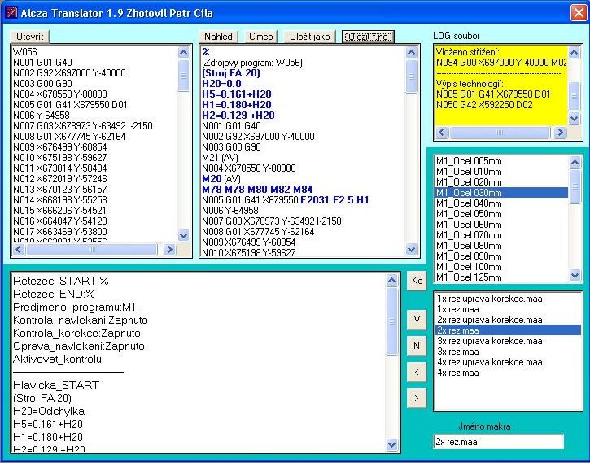Image resolution: width=590 pixels, height=463 pixels.
Task: Click the Alcza Translator title bar icon
Action: (x=11, y=13)
